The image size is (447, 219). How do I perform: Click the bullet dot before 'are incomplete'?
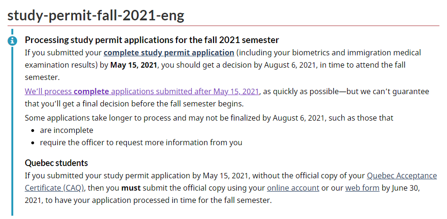[x=33, y=131]
